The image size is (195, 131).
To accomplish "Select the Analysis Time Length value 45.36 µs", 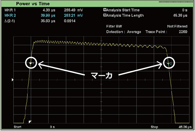I will click(x=180, y=15).
